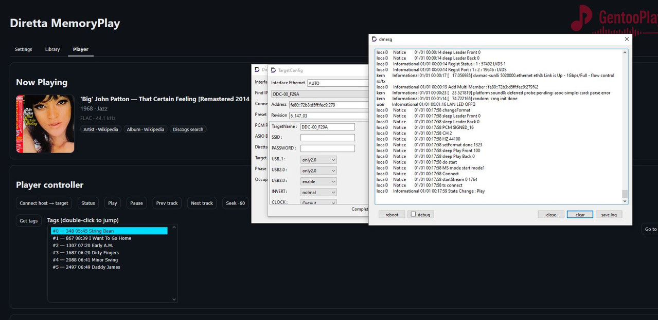This screenshot has width=658, height=320.
Task: Click the TargetConfig window icon
Action: point(273,70)
